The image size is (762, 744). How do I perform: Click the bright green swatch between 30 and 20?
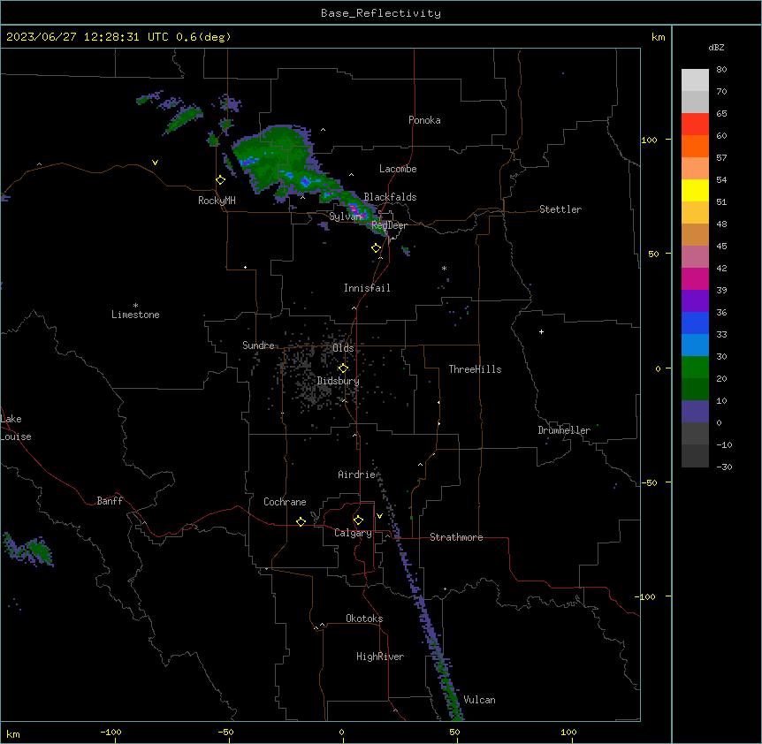[x=695, y=368]
